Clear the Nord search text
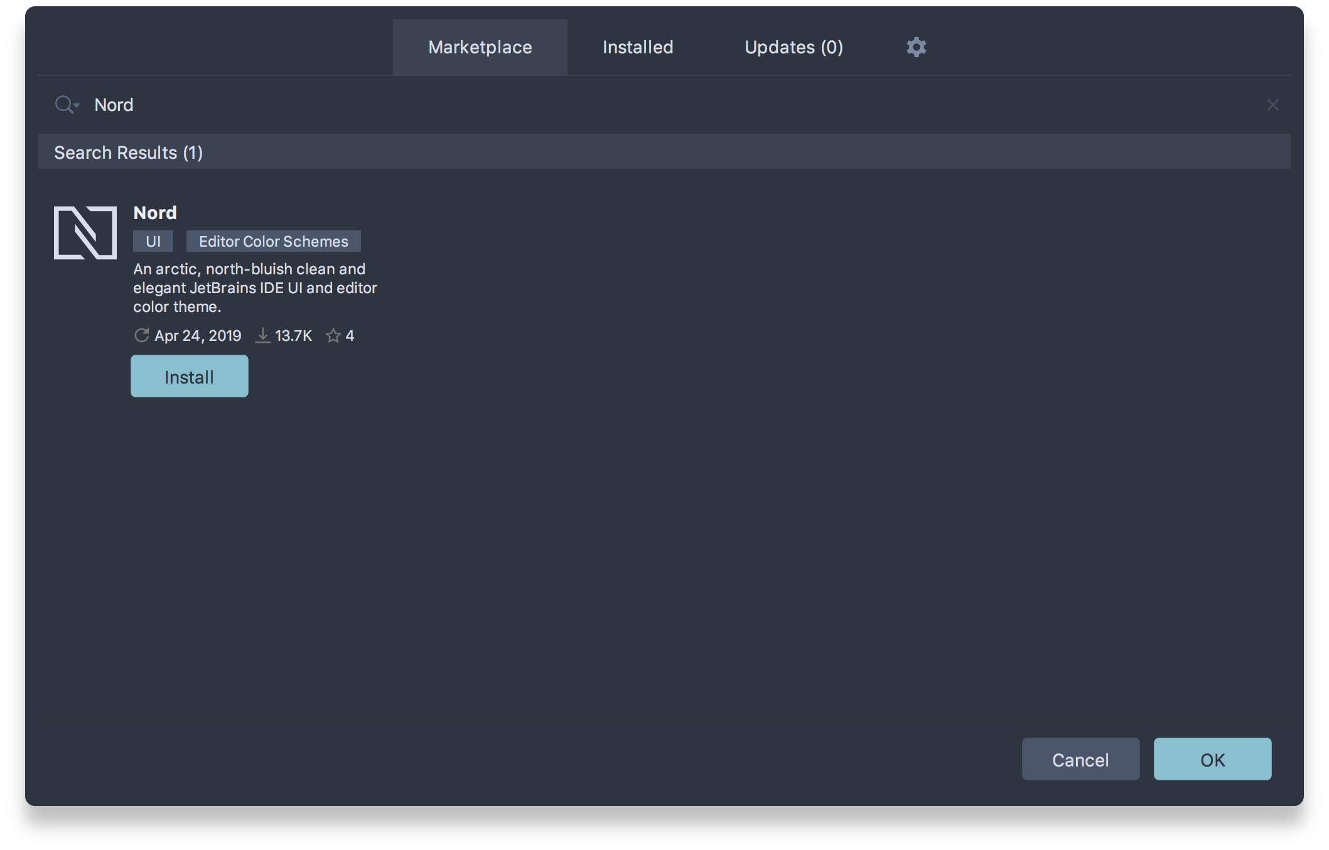Viewport: 1329px width, 850px height. click(1273, 105)
